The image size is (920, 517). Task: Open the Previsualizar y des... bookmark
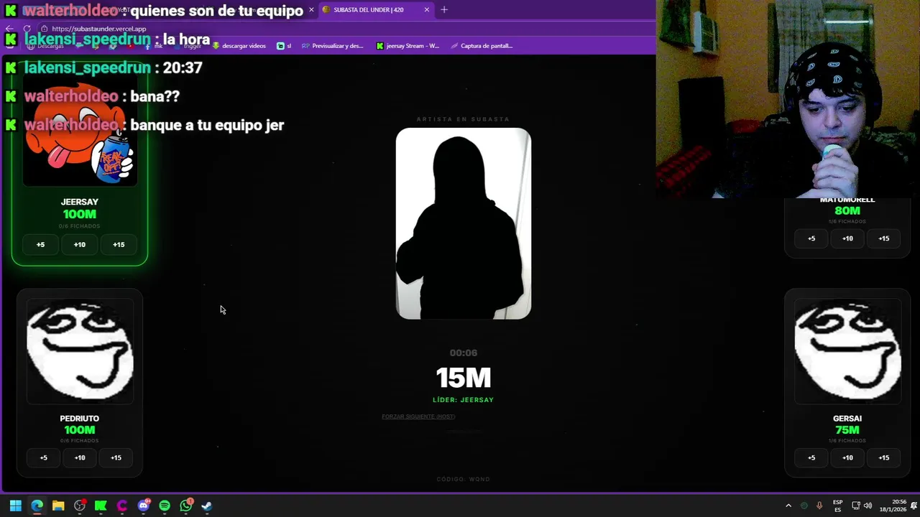point(333,46)
